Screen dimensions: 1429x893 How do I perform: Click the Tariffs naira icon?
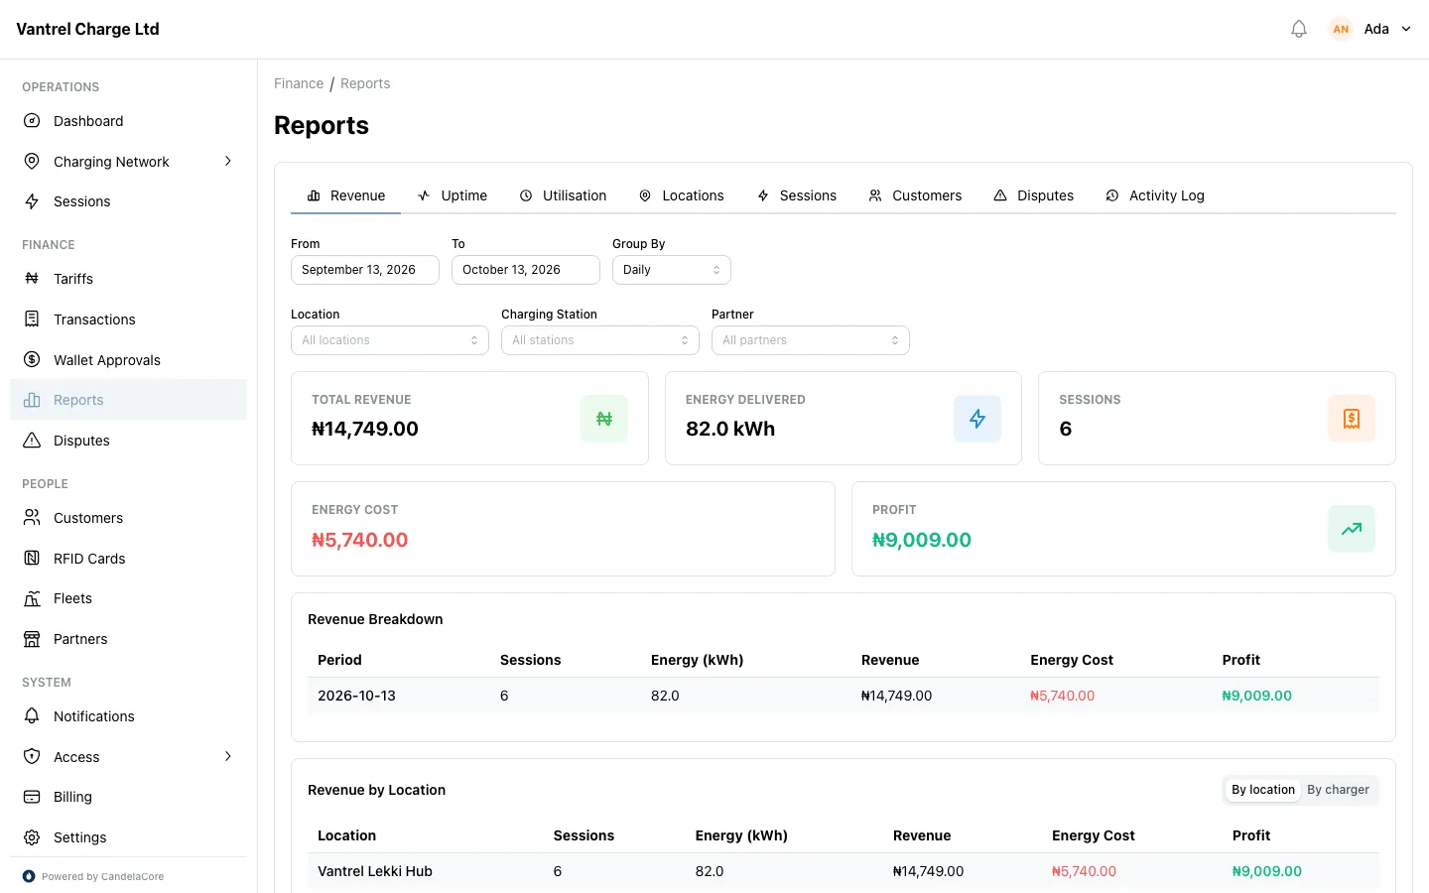(32, 279)
